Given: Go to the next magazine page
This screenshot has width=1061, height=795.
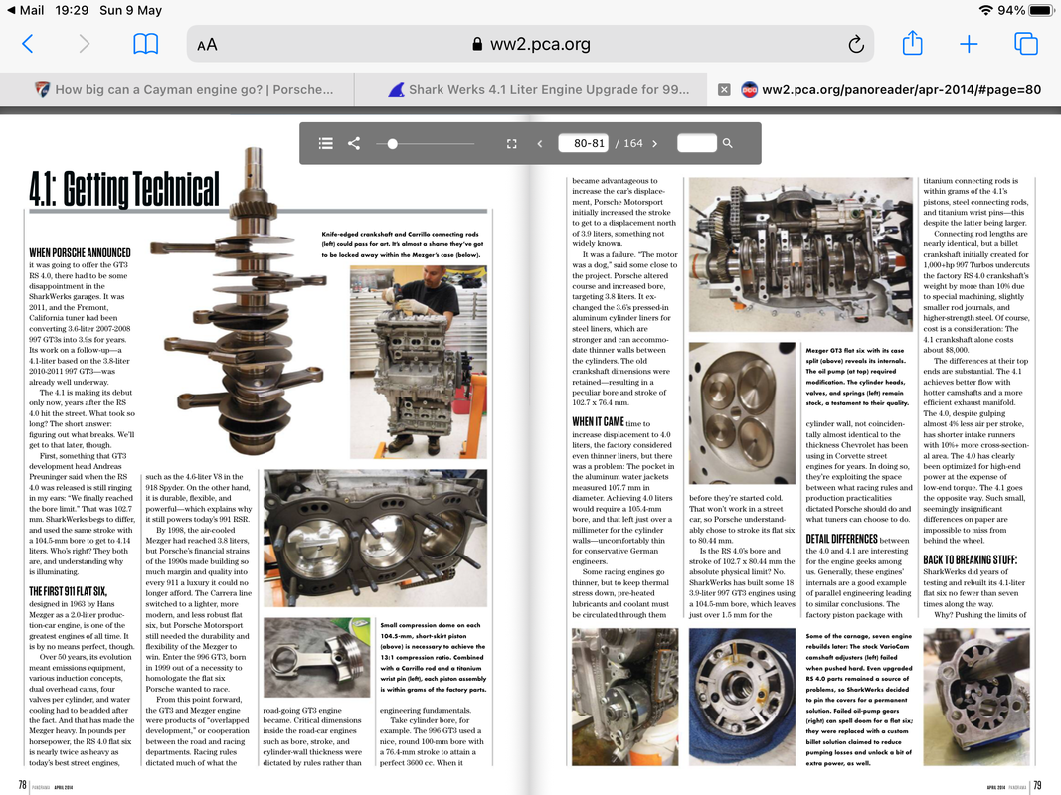Looking at the screenshot, I should pyautogui.click(x=654, y=143).
